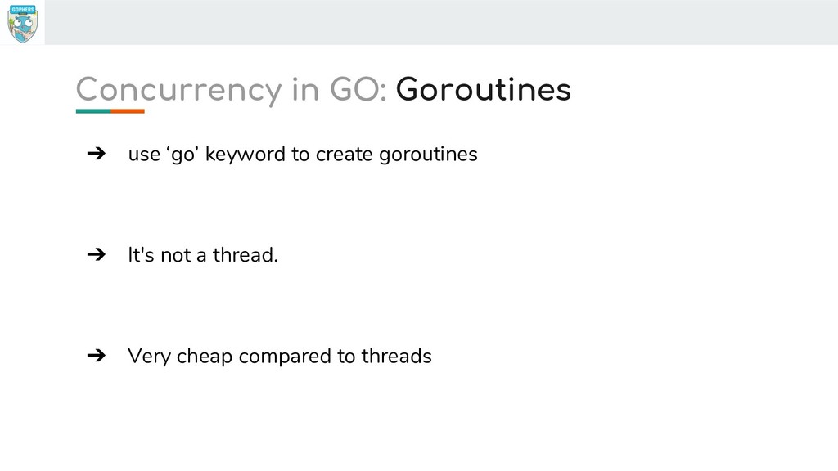
Task: Click the word 'threads' in last bullet
Action: click(x=397, y=356)
